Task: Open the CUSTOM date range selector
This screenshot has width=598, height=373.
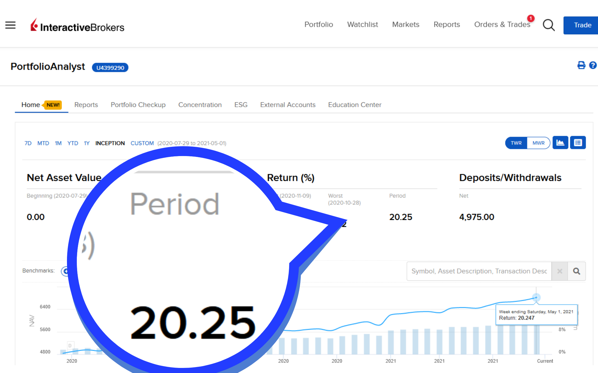Action: coord(142,143)
